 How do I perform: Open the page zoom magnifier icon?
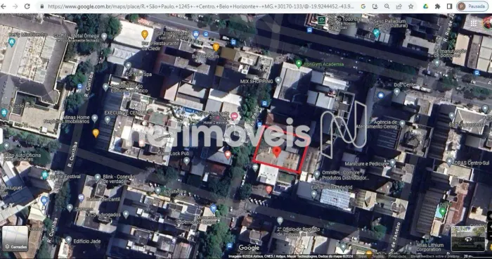[x=387, y=6]
